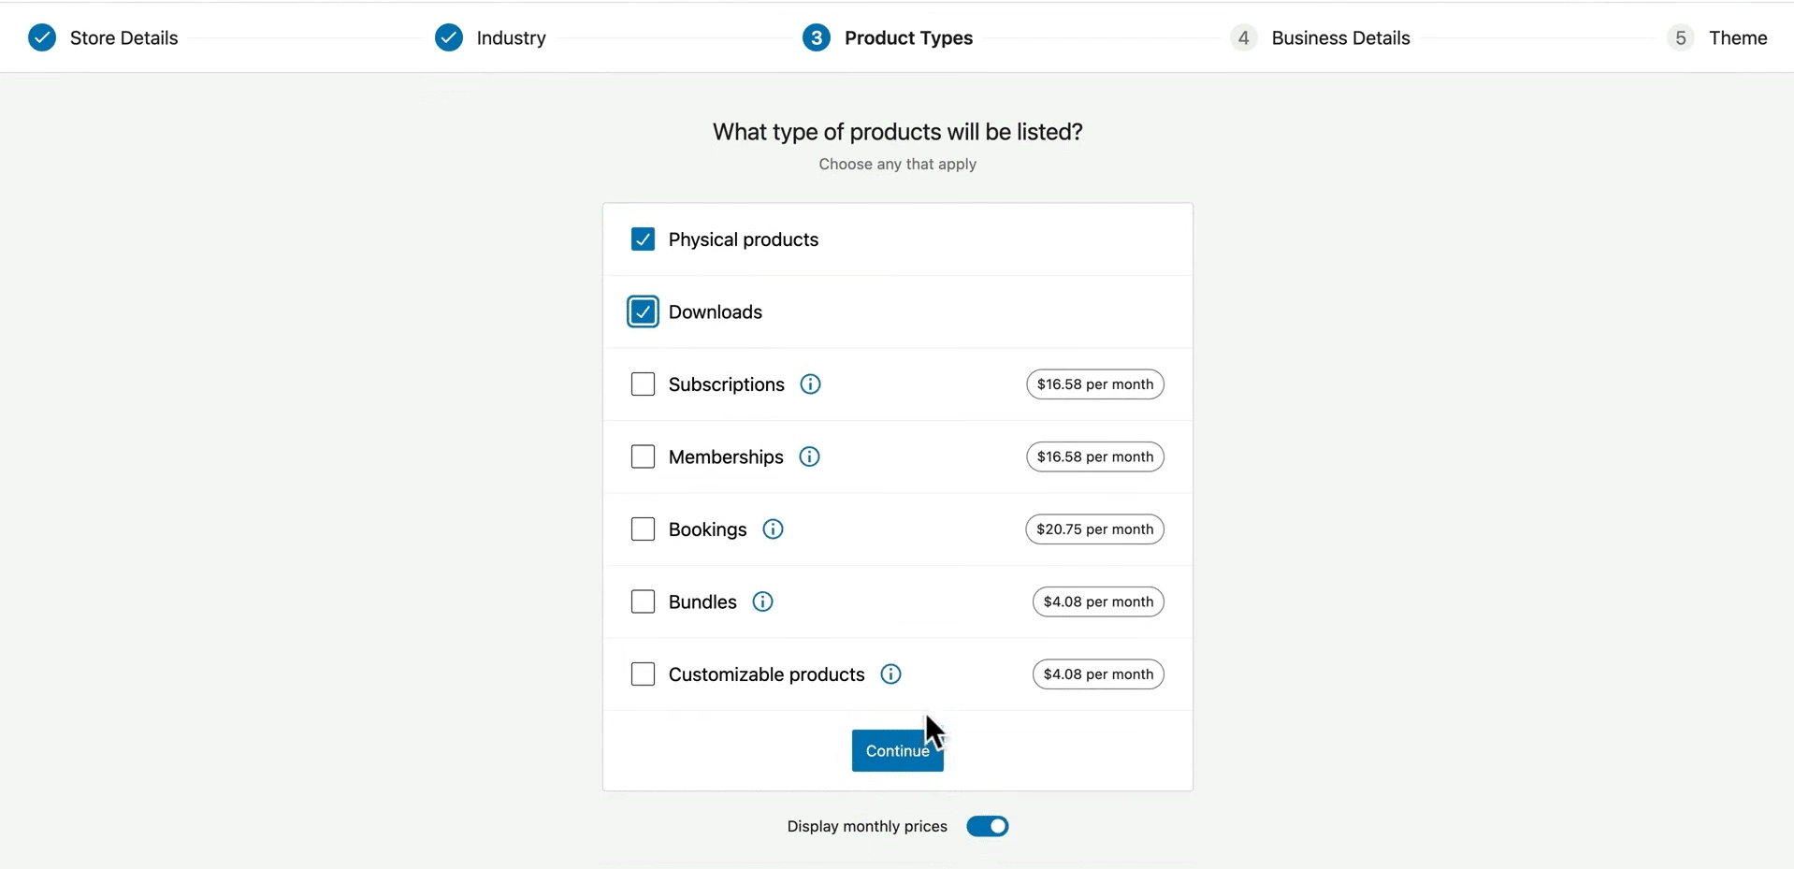Show info for Bundles
Image resolution: width=1794 pixels, height=869 pixels.
(x=762, y=601)
